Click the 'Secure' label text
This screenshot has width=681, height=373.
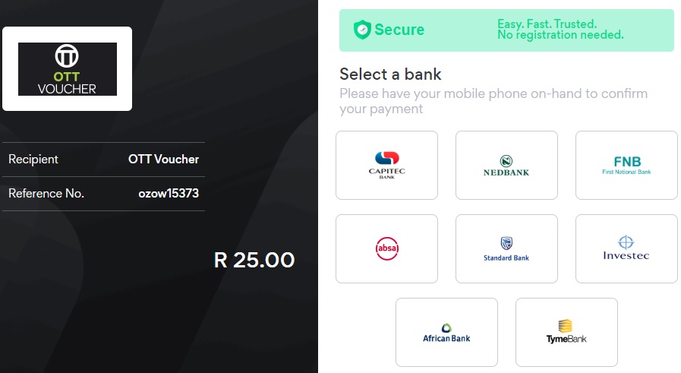(x=399, y=30)
